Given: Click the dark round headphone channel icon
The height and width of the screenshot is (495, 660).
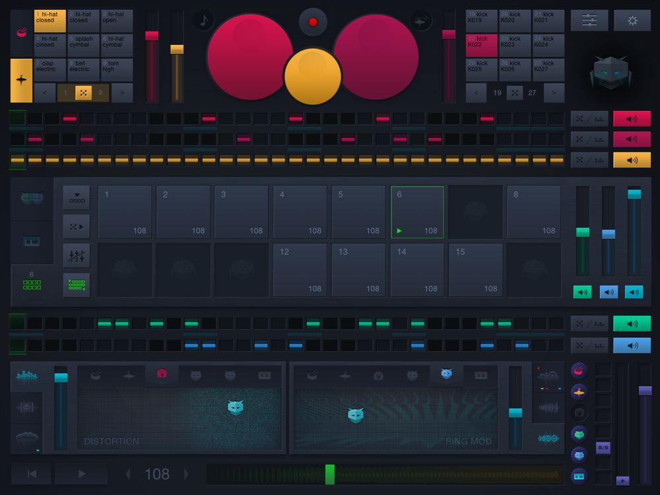Looking at the screenshot, I should (579, 413).
